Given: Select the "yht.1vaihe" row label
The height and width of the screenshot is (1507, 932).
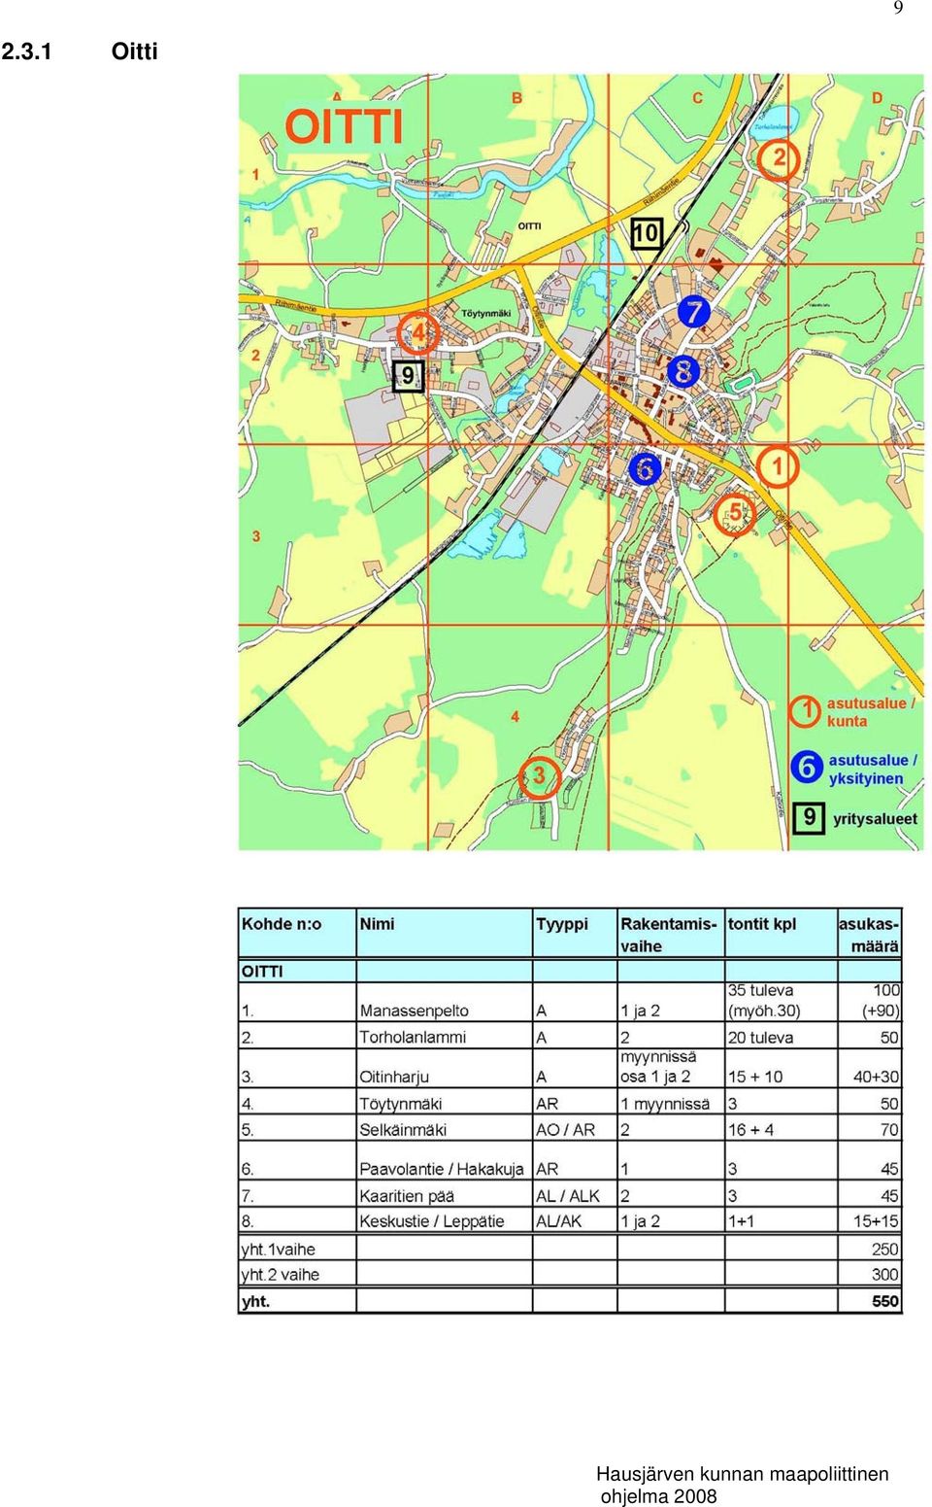Looking at the screenshot, I should (x=279, y=1250).
